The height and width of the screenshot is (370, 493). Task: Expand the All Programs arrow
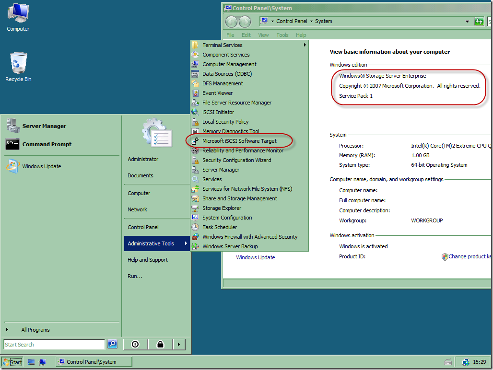tap(7, 330)
